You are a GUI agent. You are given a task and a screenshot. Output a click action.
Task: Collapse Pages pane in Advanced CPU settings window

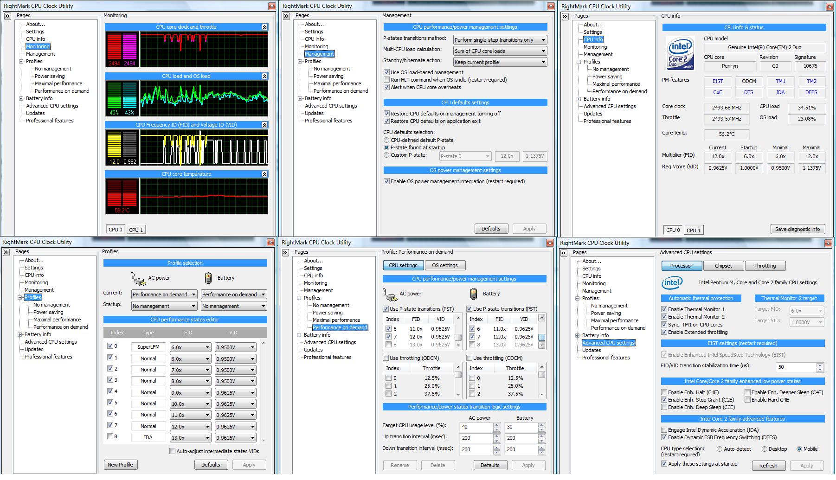[x=564, y=253]
